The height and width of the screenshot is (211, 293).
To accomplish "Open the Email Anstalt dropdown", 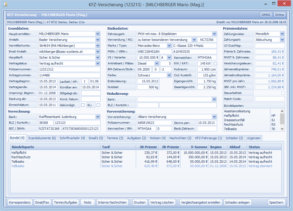I will coord(98,52).
